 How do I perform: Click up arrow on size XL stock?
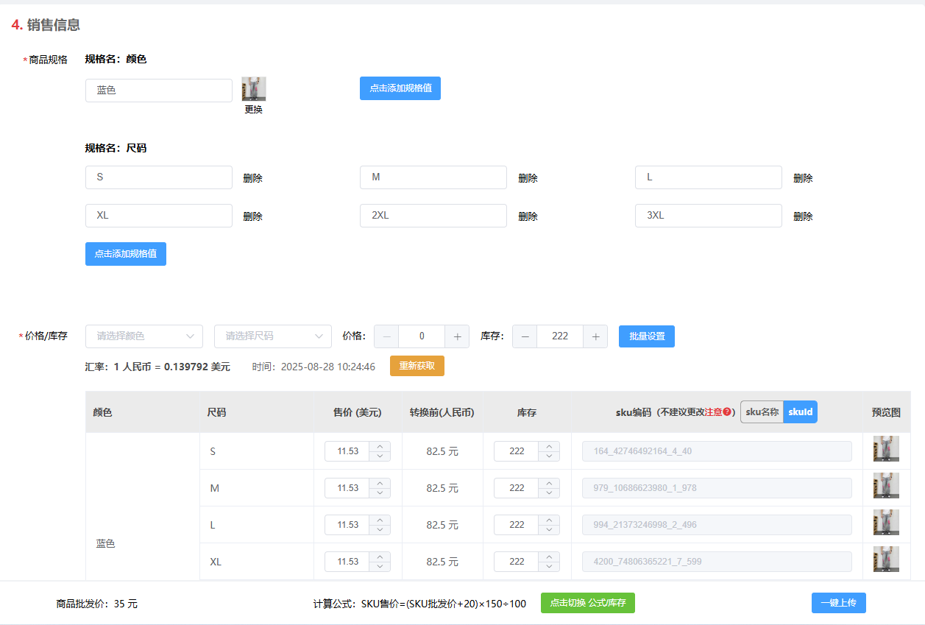549,557
